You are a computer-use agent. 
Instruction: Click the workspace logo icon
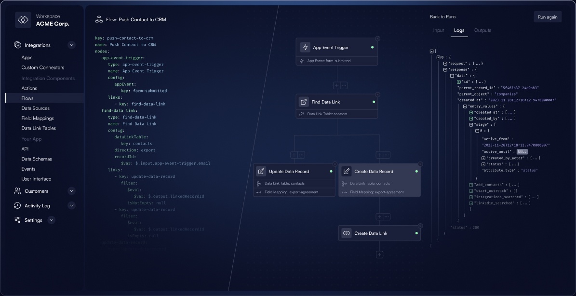pos(23,20)
